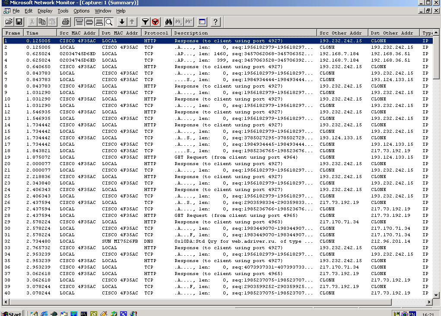This screenshot has height=316, width=441.
Task: Click the Paste (clipboard) toolbar icon
Action: pyautogui.click(x=52, y=22)
